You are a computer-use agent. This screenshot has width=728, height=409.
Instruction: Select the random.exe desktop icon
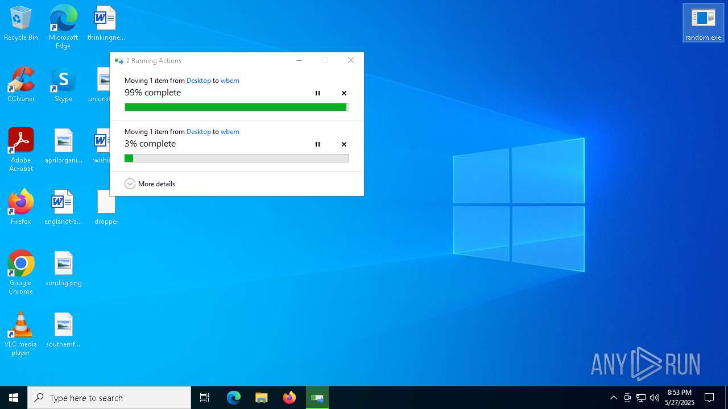click(703, 23)
